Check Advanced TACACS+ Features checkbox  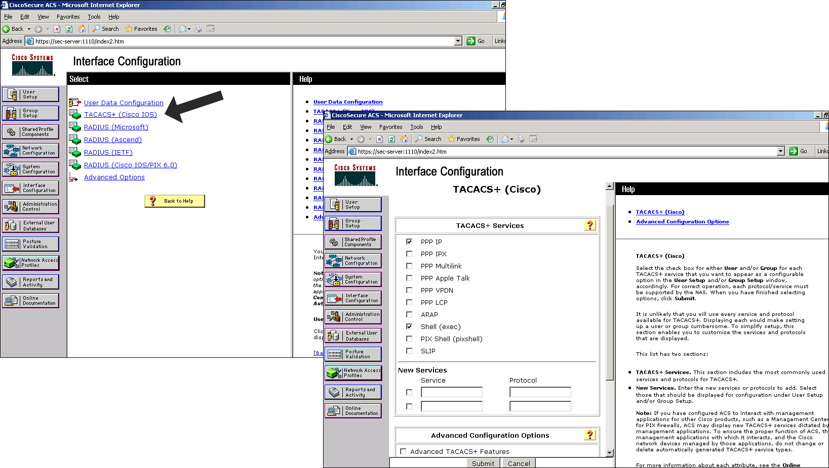pyautogui.click(x=403, y=451)
